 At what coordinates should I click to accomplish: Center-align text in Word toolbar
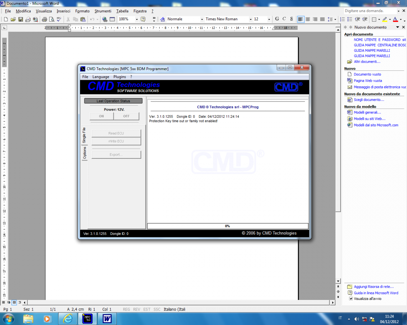click(x=308, y=19)
